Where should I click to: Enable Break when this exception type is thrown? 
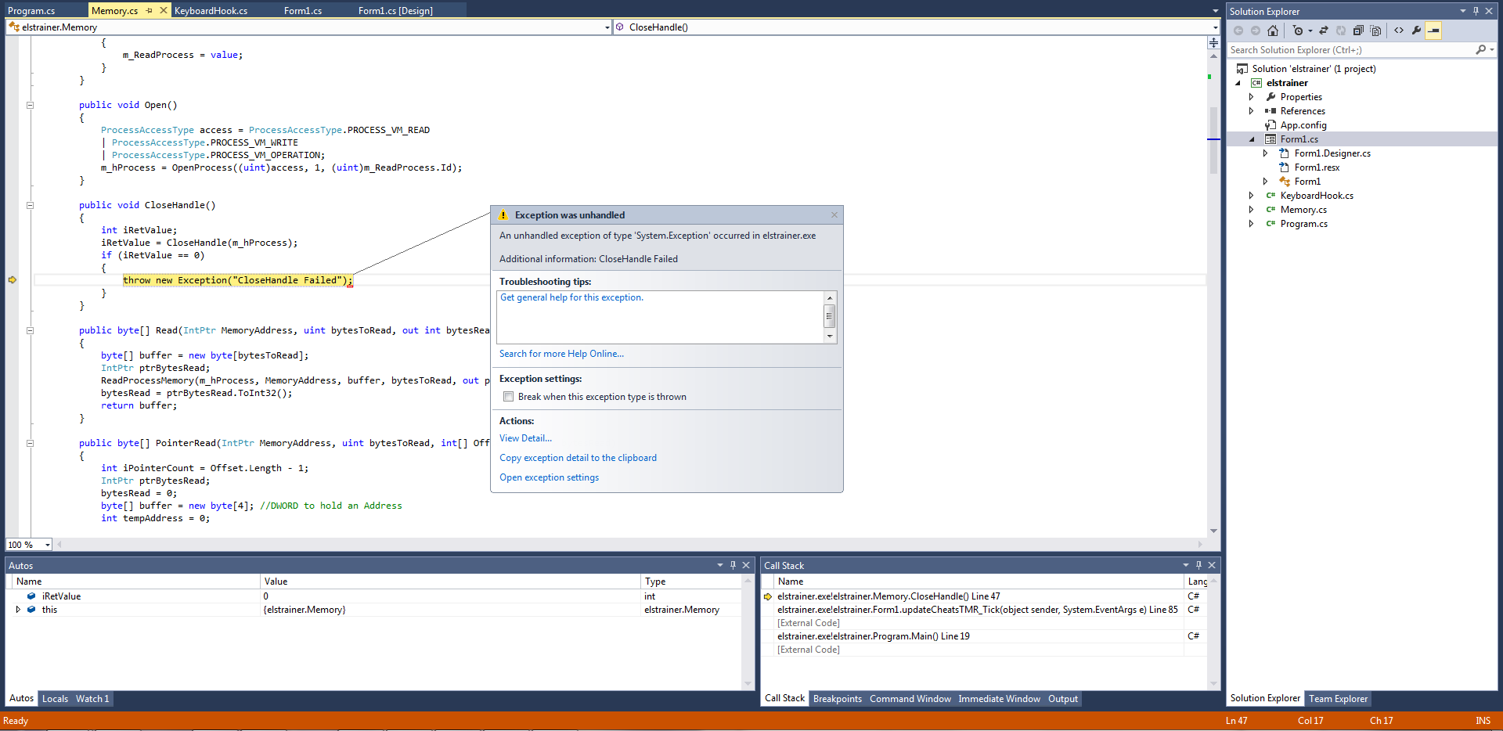(508, 397)
